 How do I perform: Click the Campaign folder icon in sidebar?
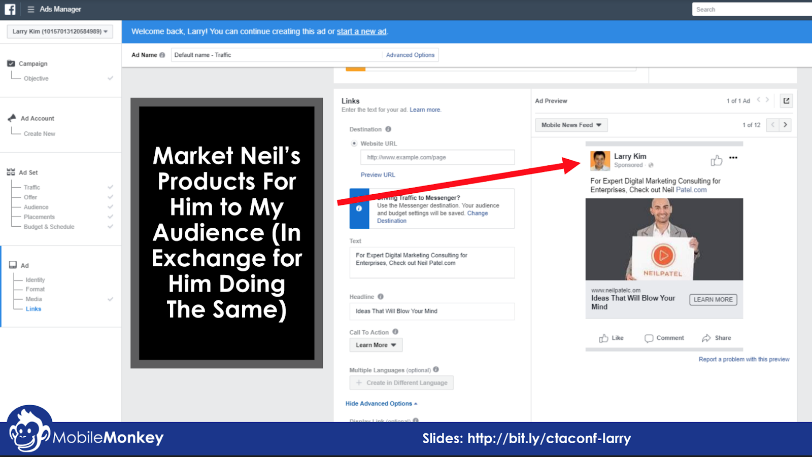coord(11,63)
